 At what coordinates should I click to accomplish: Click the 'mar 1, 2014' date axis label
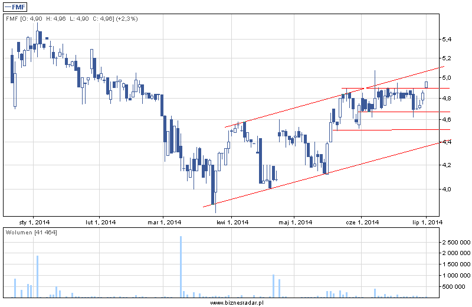tap(165, 223)
